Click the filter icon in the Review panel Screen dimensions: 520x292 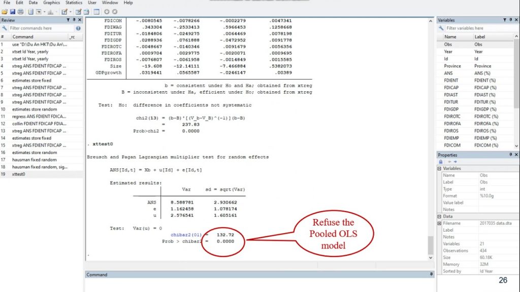(68, 20)
